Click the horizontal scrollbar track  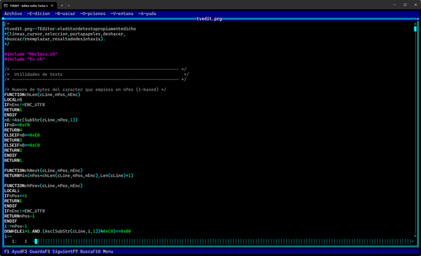pyautogui.click(x=224, y=242)
